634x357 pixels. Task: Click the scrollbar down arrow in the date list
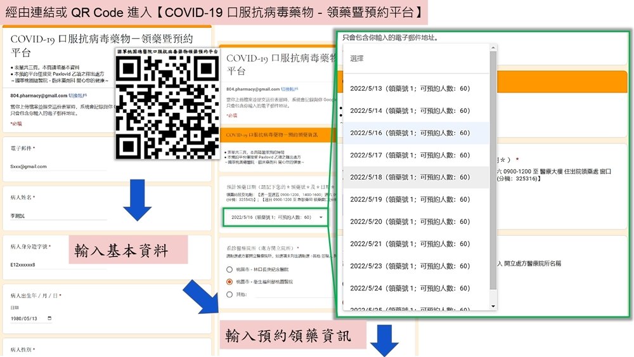coord(493,306)
